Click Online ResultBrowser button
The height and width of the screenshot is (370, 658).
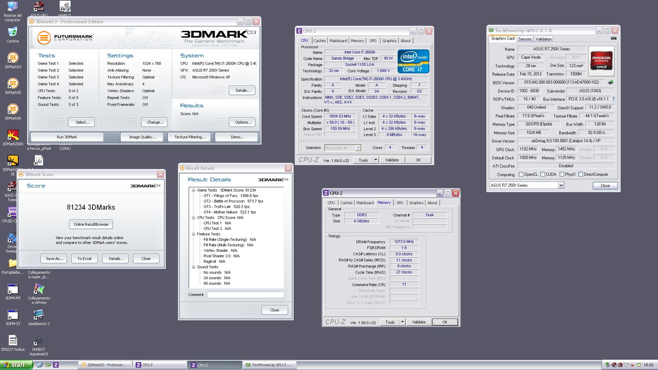pyautogui.click(x=91, y=224)
